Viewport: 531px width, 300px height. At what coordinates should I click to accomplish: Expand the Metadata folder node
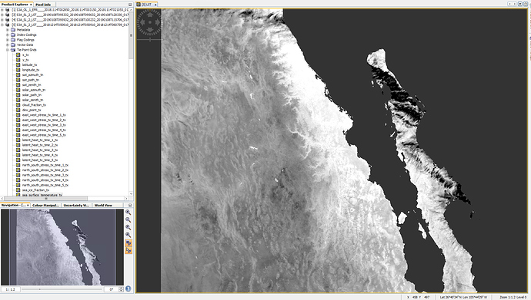click(8, 30)
